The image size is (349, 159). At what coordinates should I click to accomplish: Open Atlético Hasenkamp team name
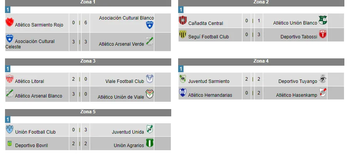click(x=297, y=95)
